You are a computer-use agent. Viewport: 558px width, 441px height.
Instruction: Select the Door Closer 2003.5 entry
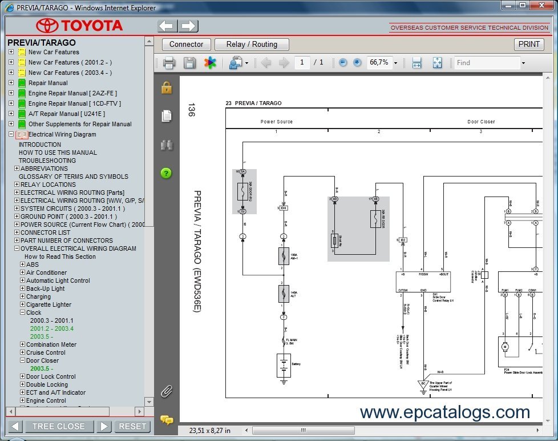point(42,368)
